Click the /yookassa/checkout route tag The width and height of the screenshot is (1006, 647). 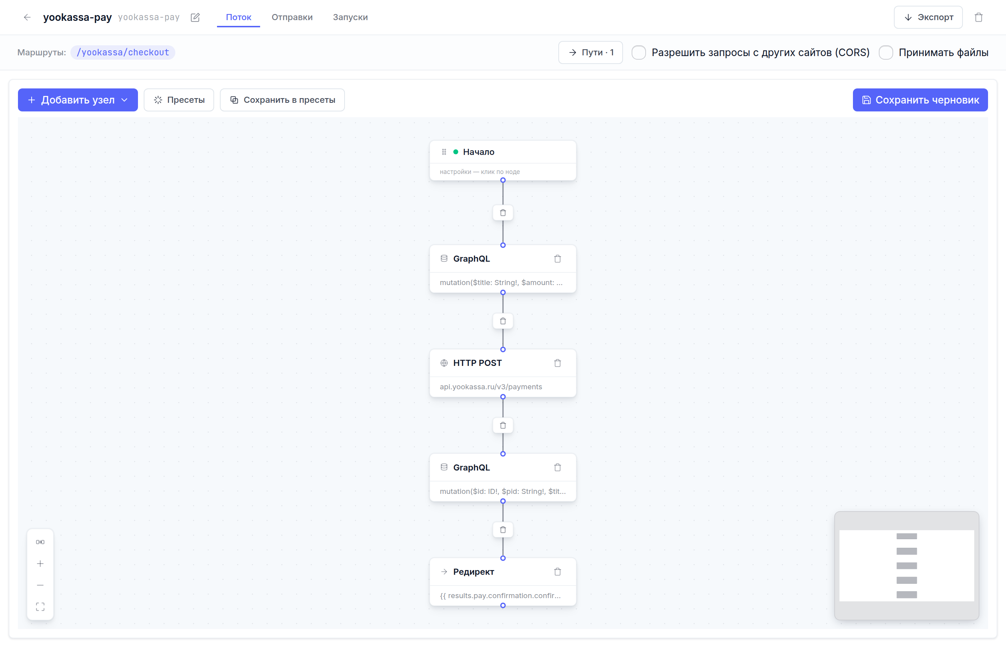pyautogui.click(x=123, y=52)
